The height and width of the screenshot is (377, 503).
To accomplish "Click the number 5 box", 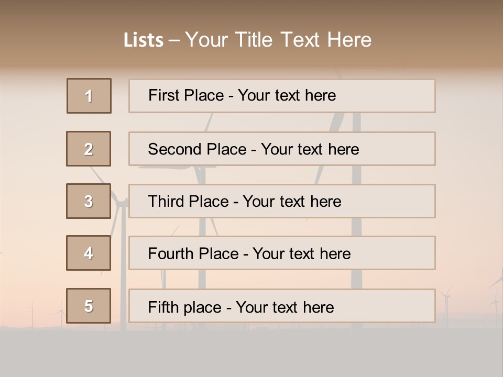I will coord(89,306).
